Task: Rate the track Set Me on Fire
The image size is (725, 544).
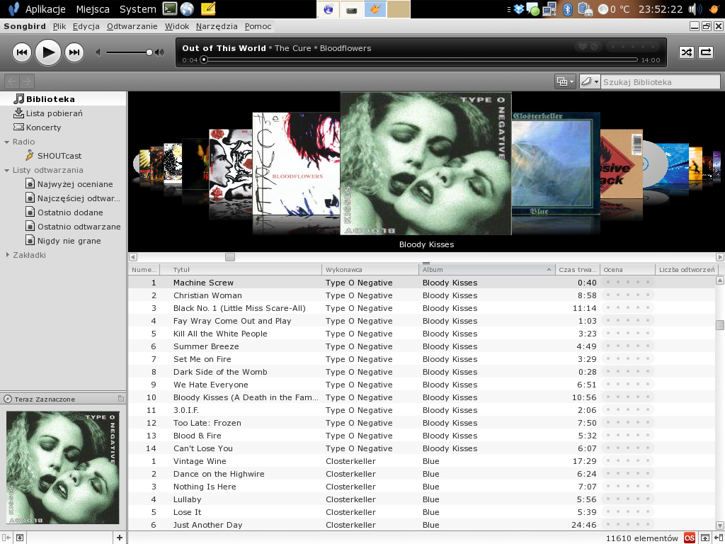Action: tap(627, 359)
